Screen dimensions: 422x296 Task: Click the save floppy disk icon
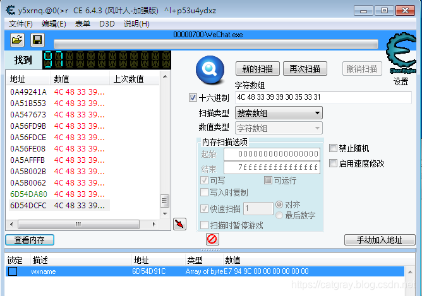click(37, 40)
